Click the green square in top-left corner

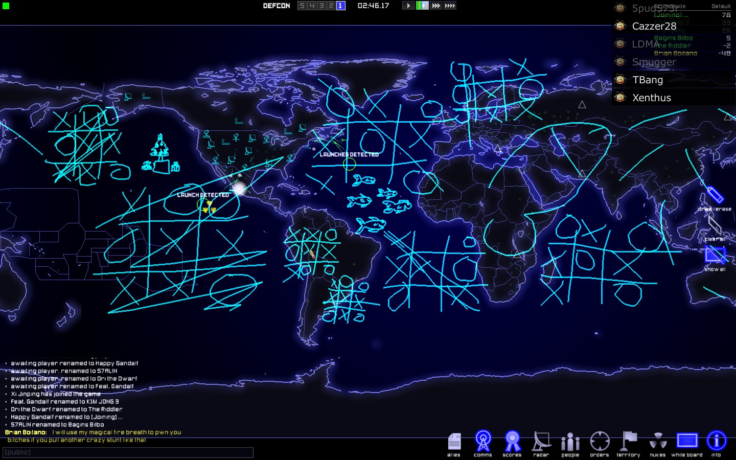pyautogui.click(x=6, y=6)
